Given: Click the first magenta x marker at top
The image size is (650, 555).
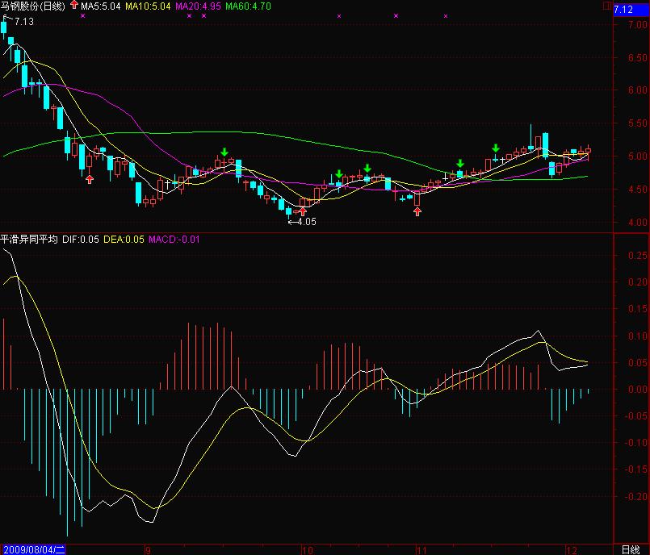Looking at the screenshot, I should pyautogui.click(x=83, y=16).
